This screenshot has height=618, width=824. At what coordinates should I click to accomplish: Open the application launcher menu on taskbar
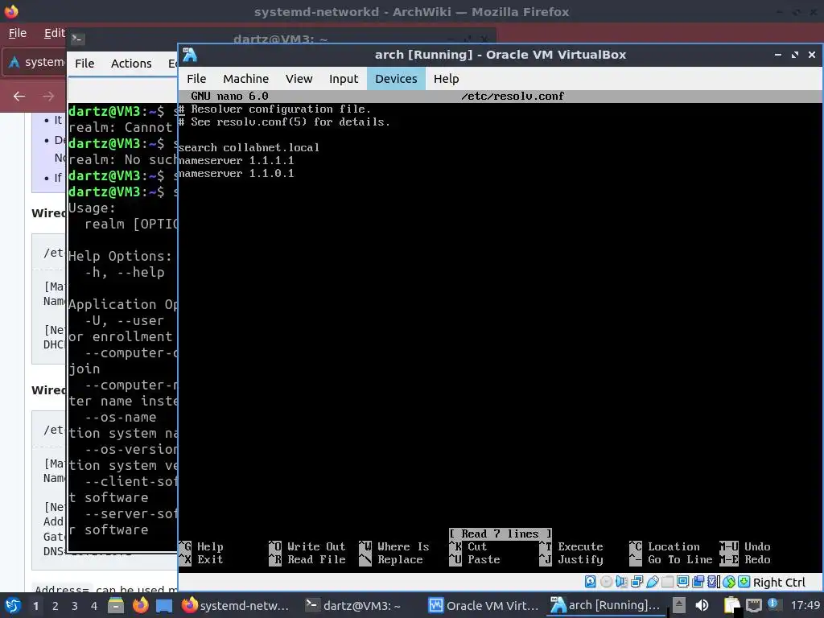click(13, 605)
